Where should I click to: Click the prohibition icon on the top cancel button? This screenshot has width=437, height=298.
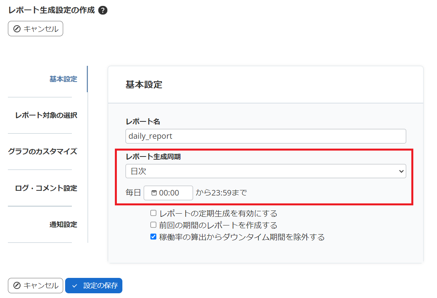click(17, 28)
